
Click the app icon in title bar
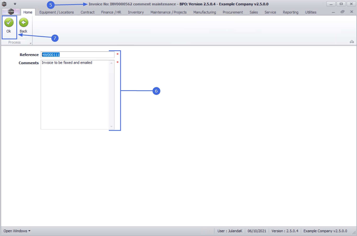pyautogui.click(x=4, y=4)
